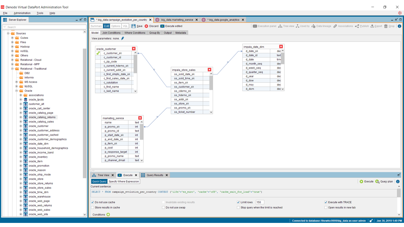
Task: Expand the Cubes folder
Action: [13, 38]
